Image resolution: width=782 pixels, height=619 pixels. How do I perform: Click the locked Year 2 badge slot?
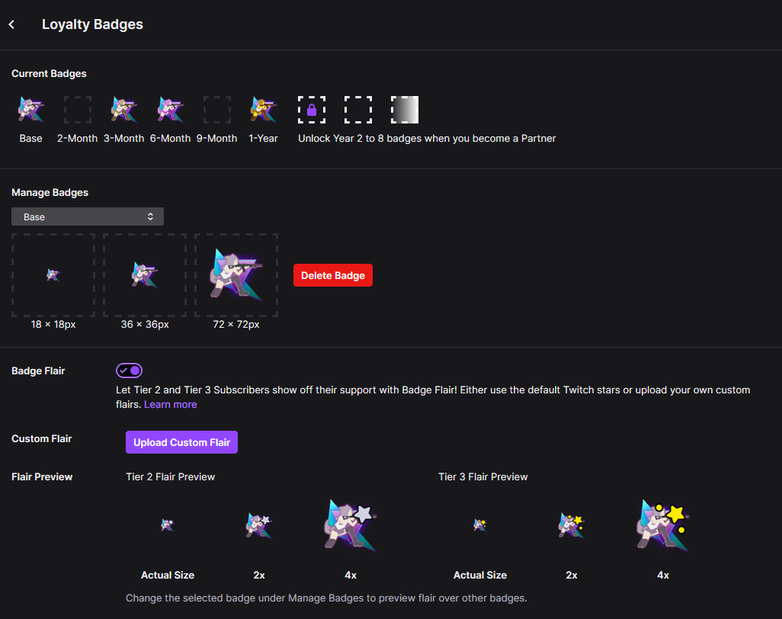click(x=312, y=110)
